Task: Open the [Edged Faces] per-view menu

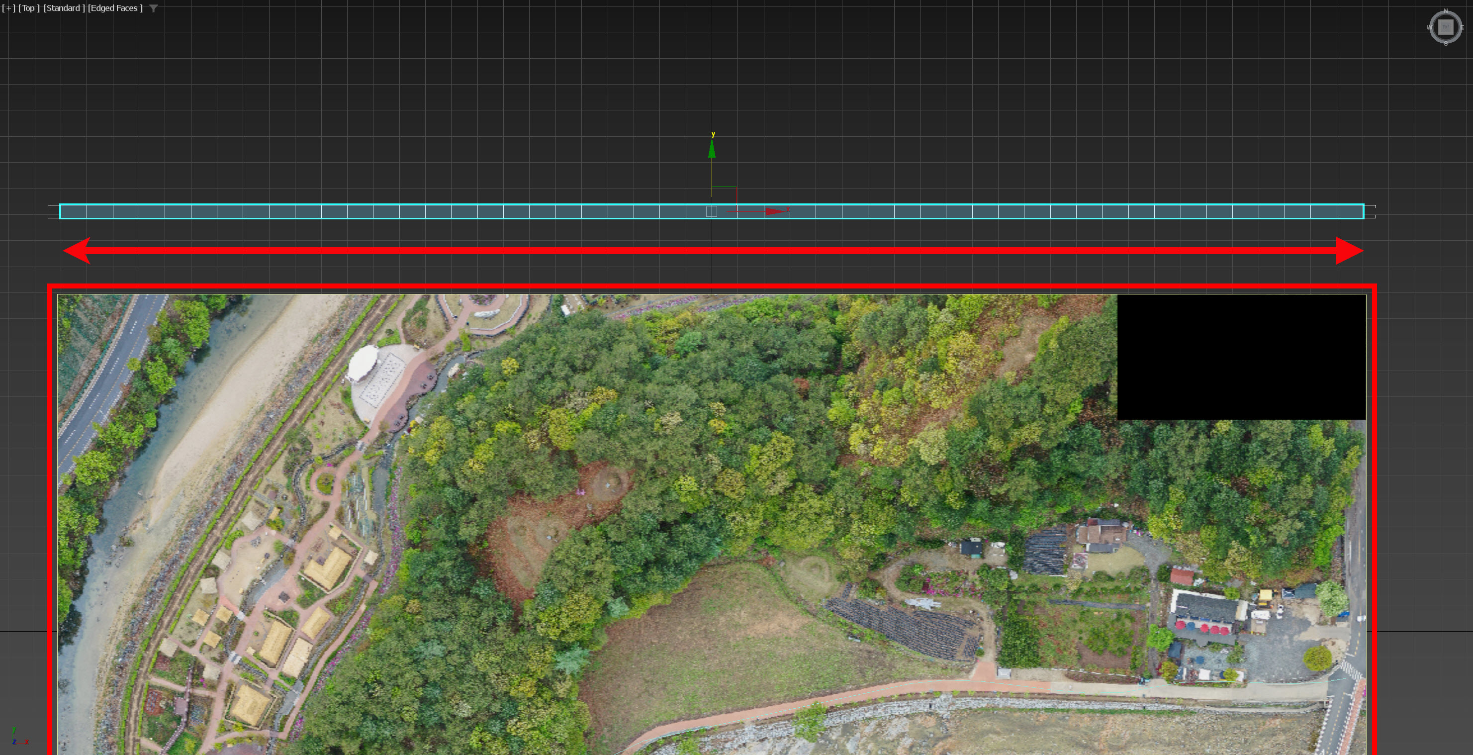Action: coord(115,8)
